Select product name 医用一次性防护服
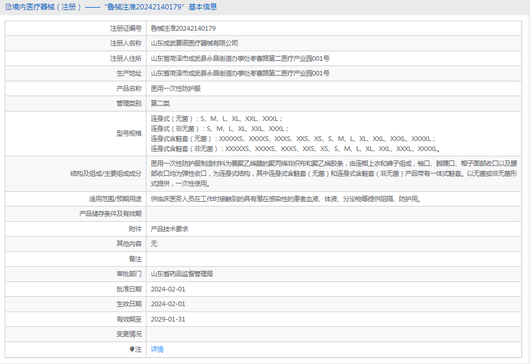The width and height of the screenshot is (531, 364). pos(176,88)
